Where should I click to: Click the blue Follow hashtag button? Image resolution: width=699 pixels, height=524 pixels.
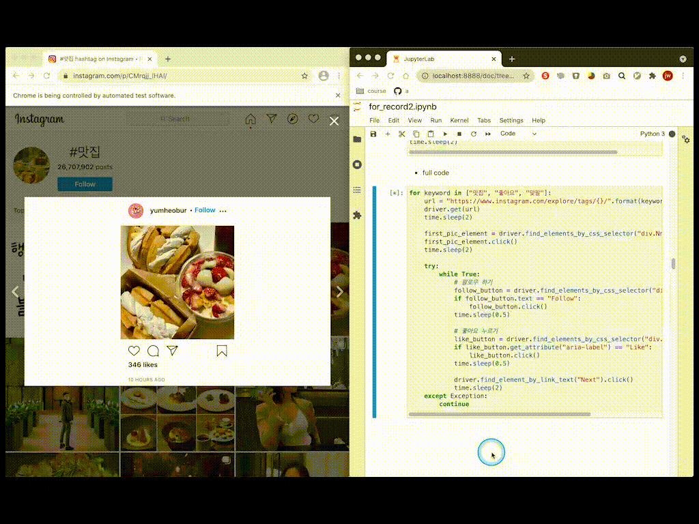(x=85, y=184)
